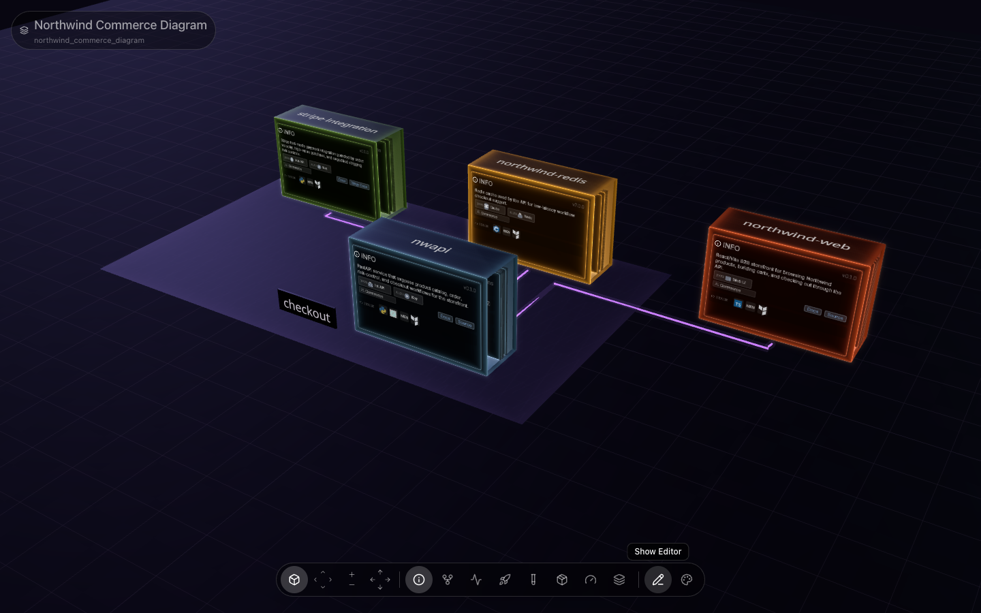Select the stripe-integration box title
Viewport: 981px width, 613px height.
(x=338, y=123)
